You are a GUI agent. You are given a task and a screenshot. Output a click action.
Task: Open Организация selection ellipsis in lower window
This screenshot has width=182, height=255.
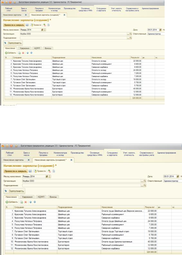(142, 181)
